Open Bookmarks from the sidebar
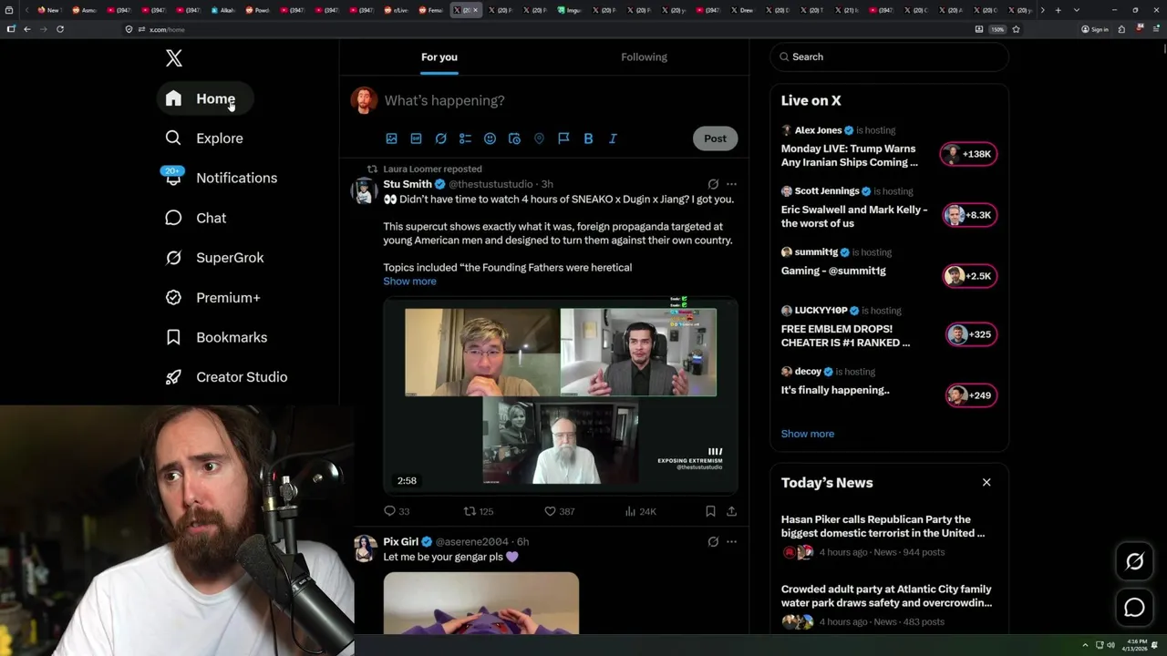The height and width of the screenshot is (656, 1167). [217, 337]
